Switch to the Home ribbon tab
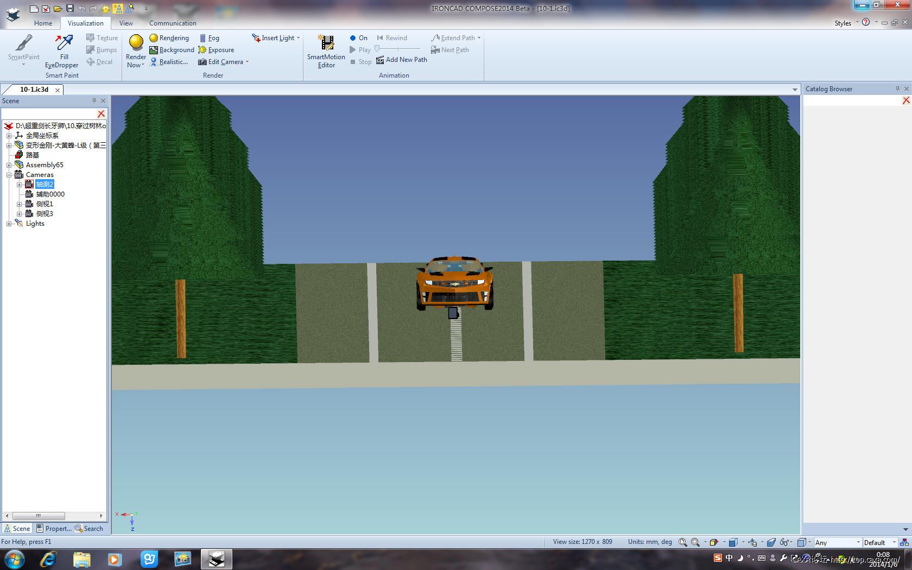Image resolution: width=912 pixels, height=570 pixels. (43, 23)
